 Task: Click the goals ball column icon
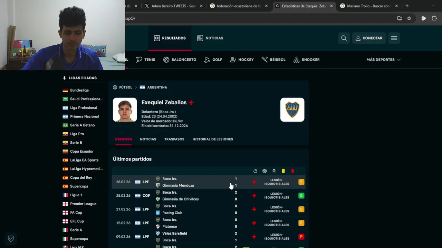point(265,171)
